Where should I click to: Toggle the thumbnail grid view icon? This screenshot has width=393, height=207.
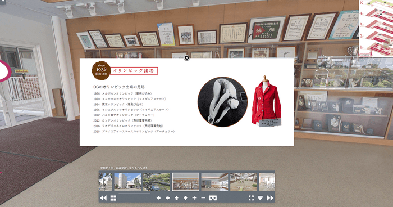point(113,198)
